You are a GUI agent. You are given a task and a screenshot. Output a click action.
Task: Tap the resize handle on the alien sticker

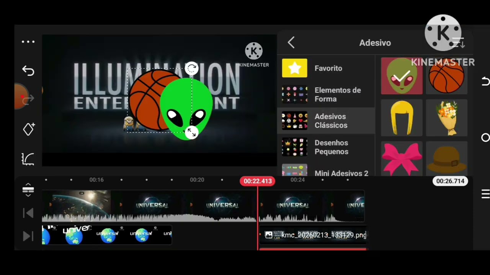coord(191,132)
